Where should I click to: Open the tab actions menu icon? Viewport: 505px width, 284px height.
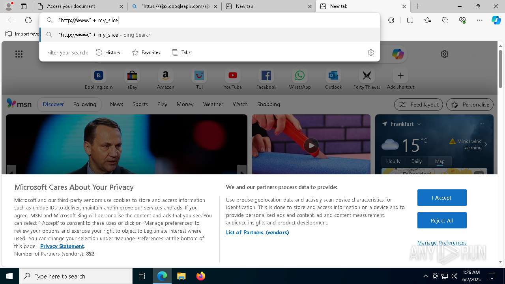point(24,6)
